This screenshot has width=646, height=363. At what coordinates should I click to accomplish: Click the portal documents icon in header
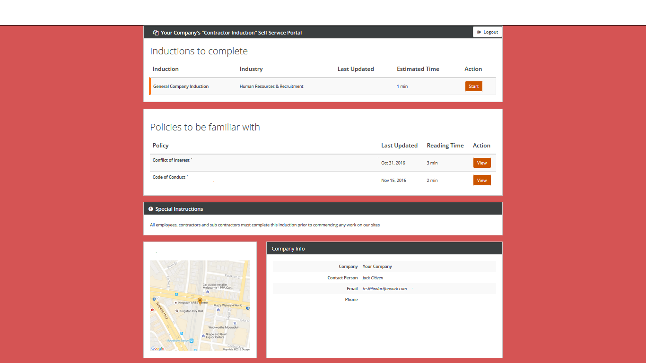coord(156,33)
